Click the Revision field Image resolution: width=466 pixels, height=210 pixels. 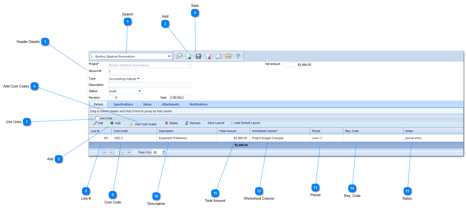tap(113, 98)
